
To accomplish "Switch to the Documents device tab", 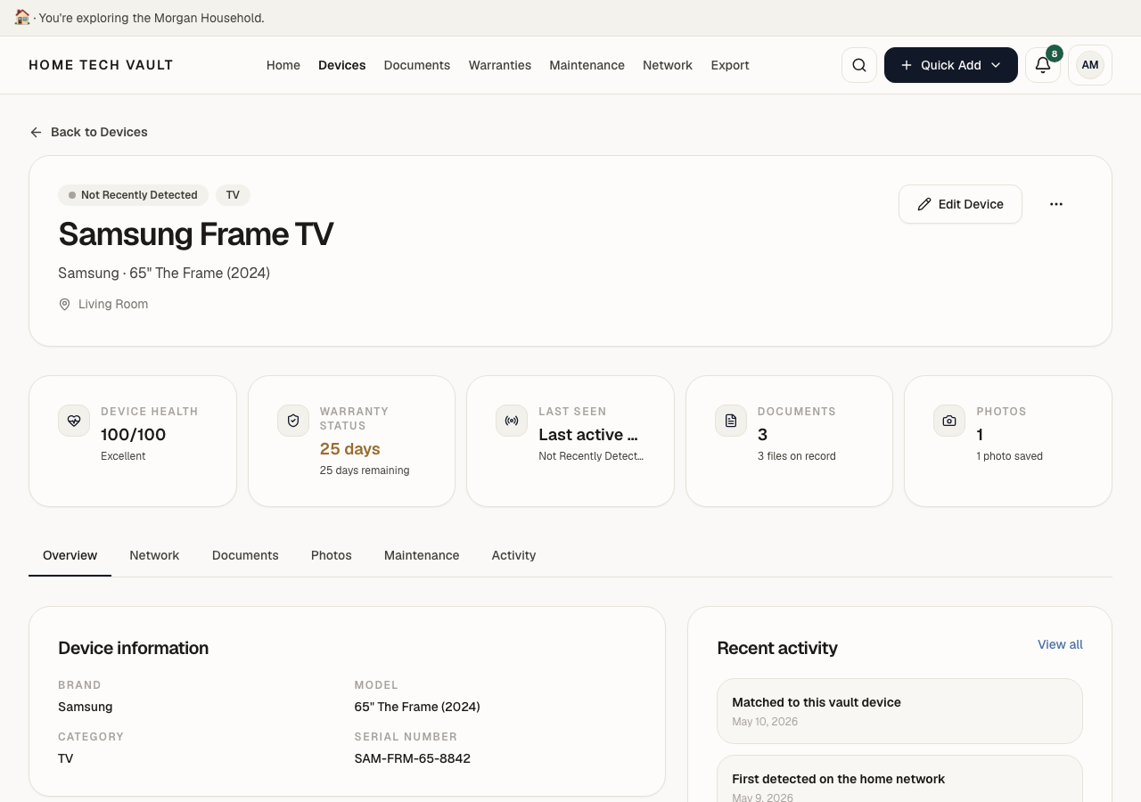I will 245,555.
